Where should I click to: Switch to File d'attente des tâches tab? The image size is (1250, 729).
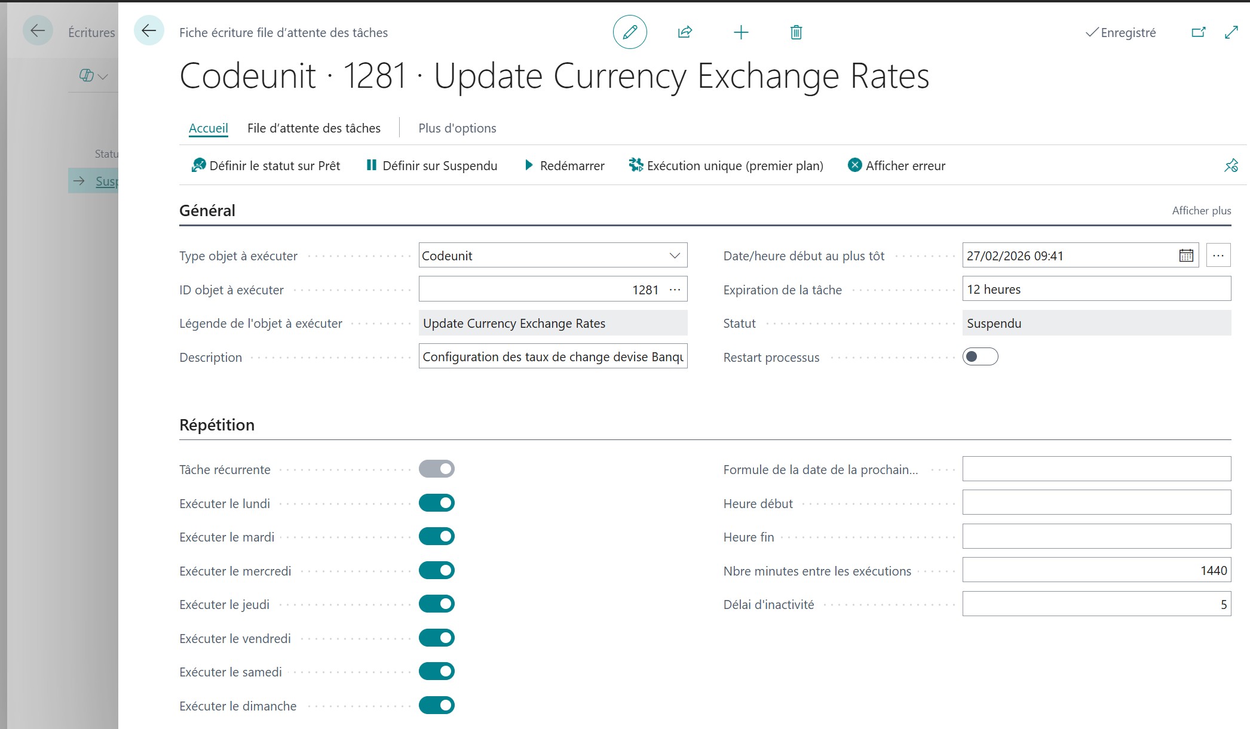pos(314,128)
